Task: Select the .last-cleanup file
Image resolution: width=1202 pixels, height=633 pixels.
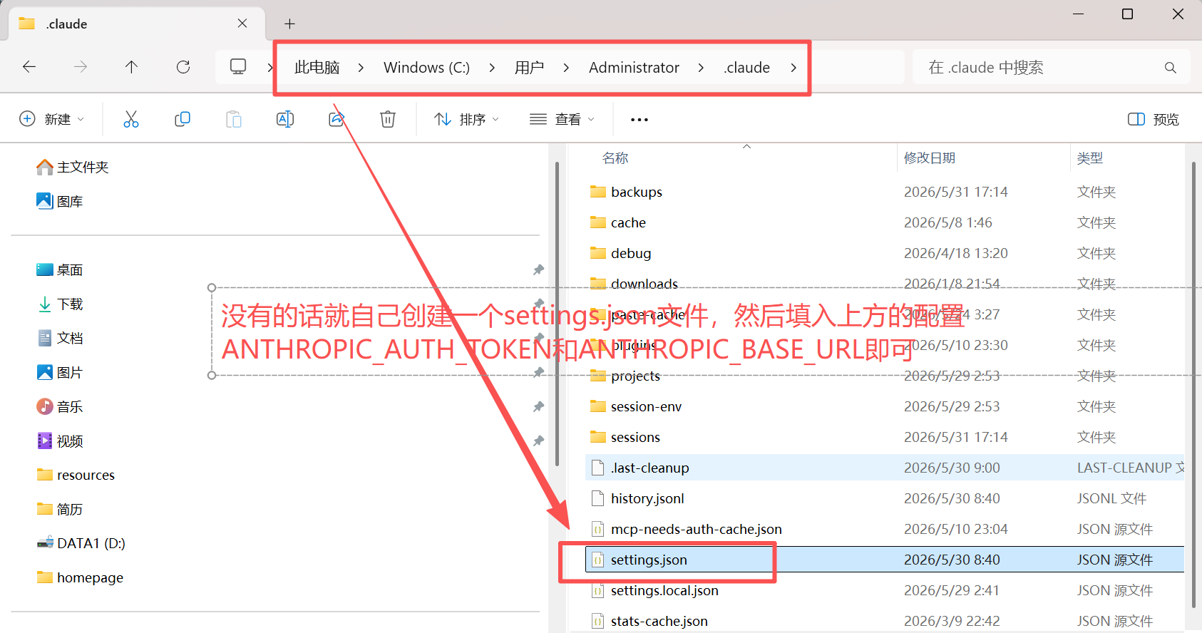Action: (884, 468)
